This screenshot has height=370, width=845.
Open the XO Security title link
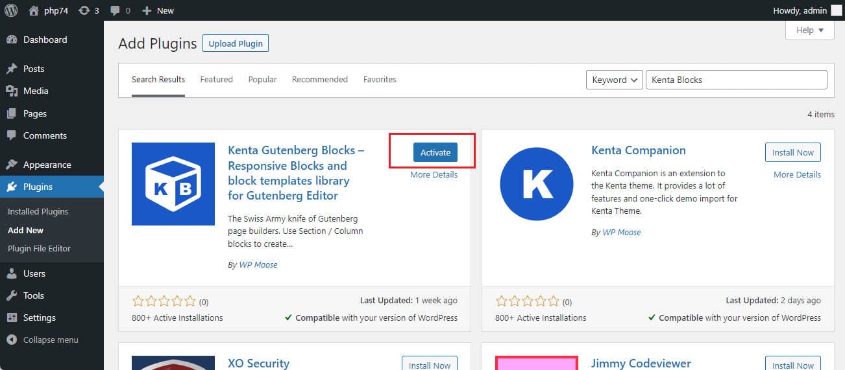(258, 364)
